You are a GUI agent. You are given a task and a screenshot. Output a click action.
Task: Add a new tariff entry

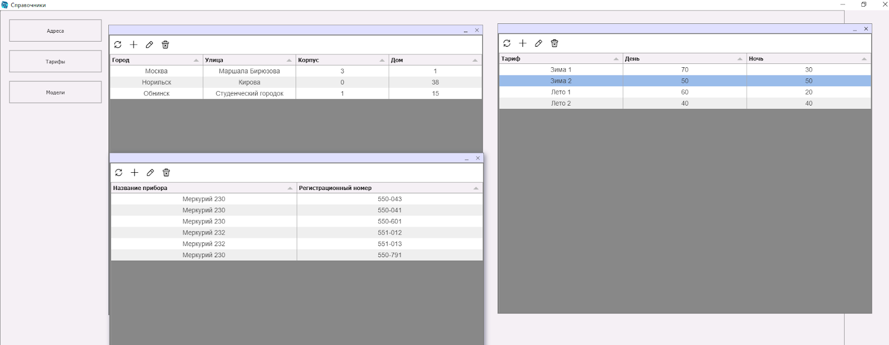click(x=522, y=43)
